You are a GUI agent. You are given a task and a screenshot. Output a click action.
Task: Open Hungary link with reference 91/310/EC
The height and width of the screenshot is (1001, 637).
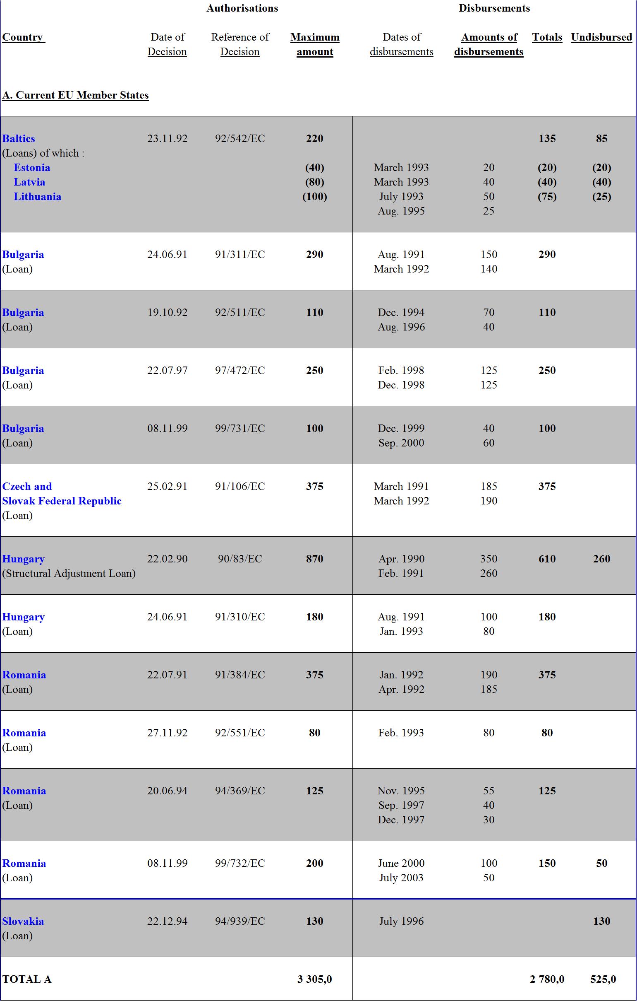(x=23, y=617)
